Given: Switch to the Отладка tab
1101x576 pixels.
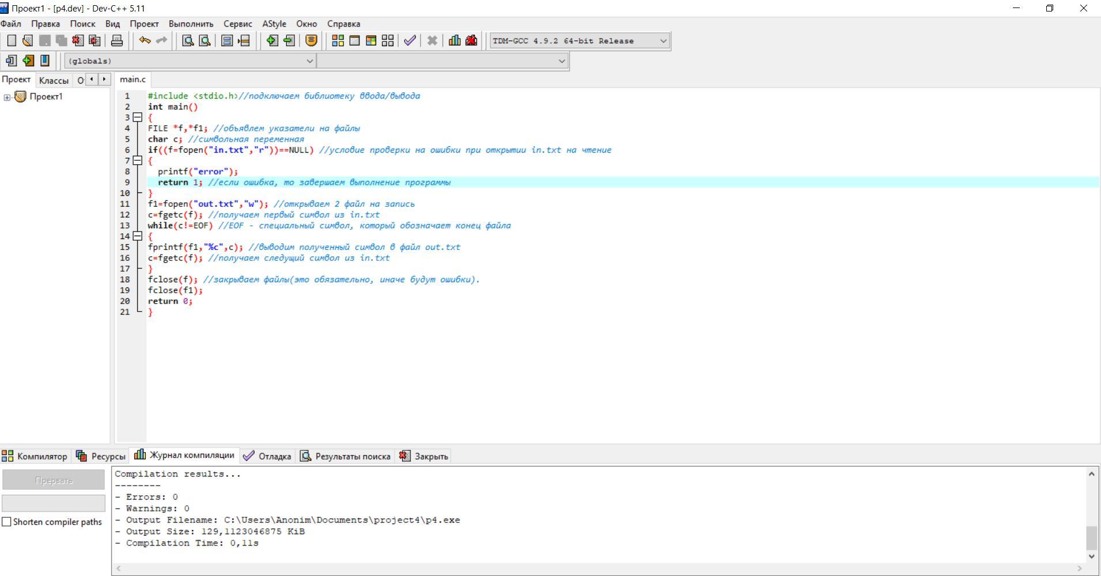Looking at the screenshot, I should pos(267,456).
